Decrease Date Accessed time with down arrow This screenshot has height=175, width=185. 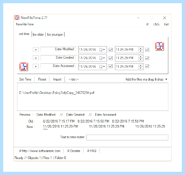pyautogui.click(x=141, y=68)
